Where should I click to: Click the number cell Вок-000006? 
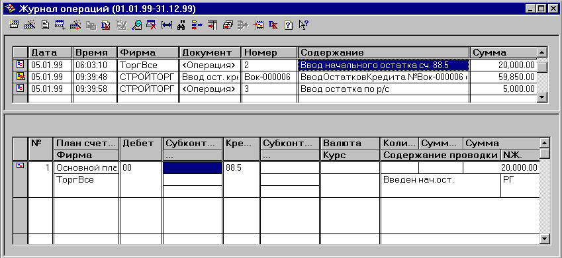click(270, 77)
